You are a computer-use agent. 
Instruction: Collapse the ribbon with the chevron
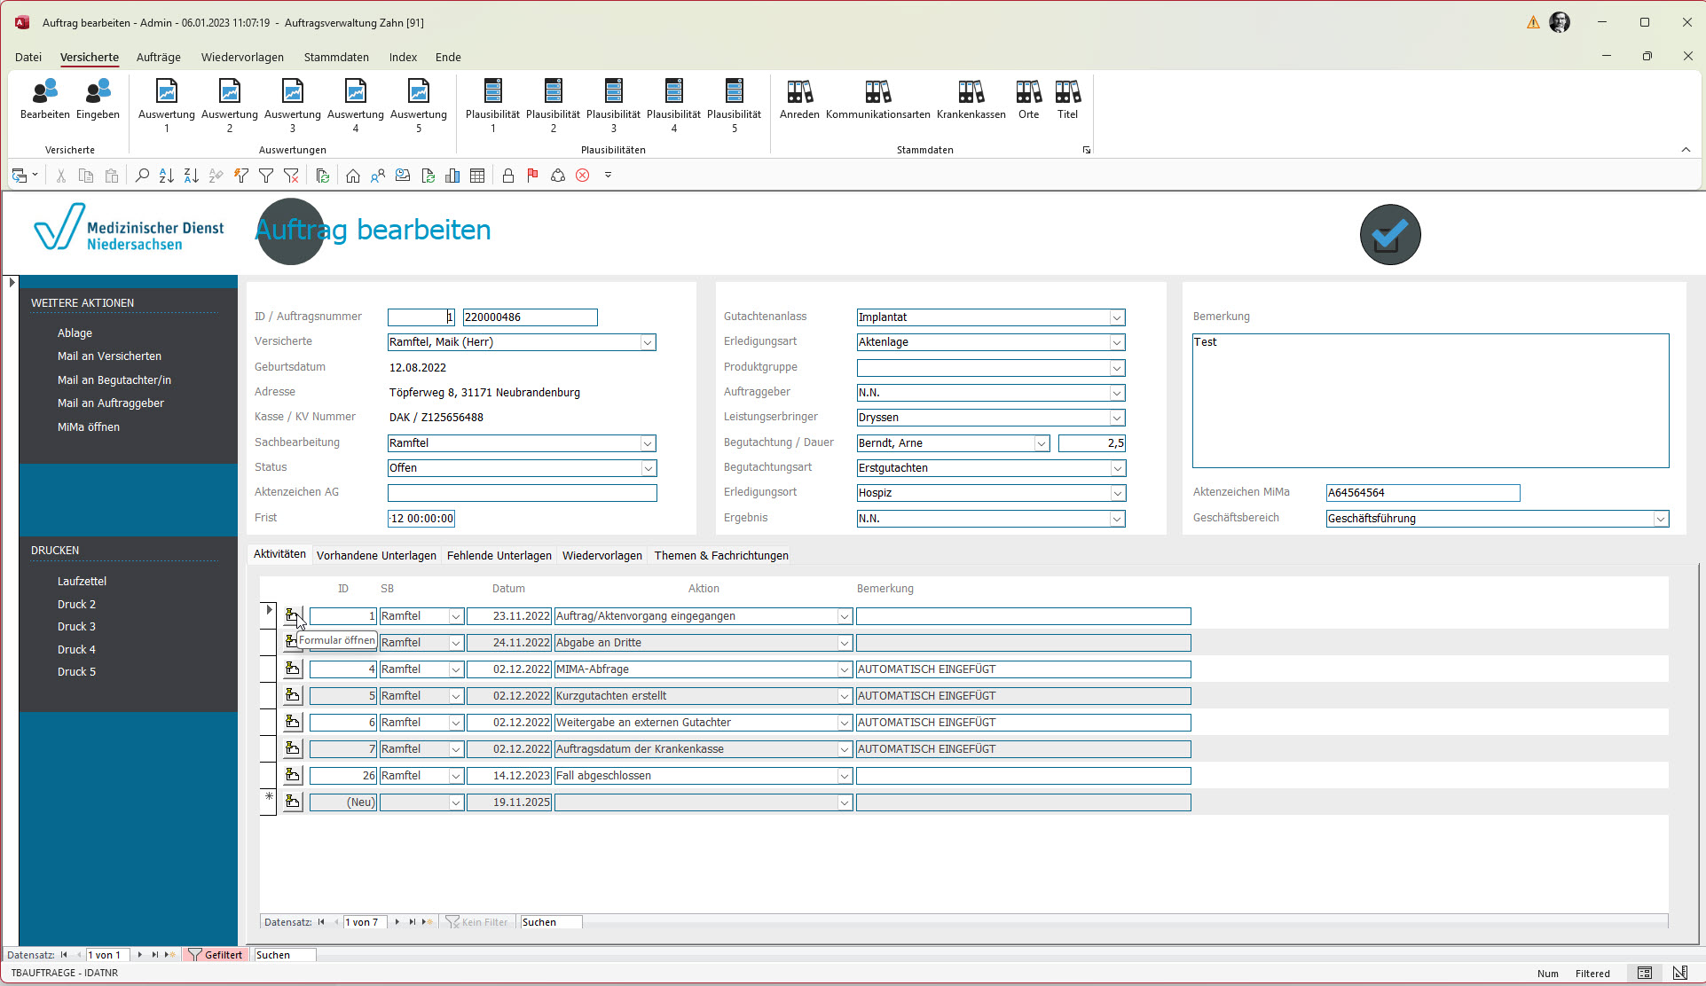[x=1686, y=150]
